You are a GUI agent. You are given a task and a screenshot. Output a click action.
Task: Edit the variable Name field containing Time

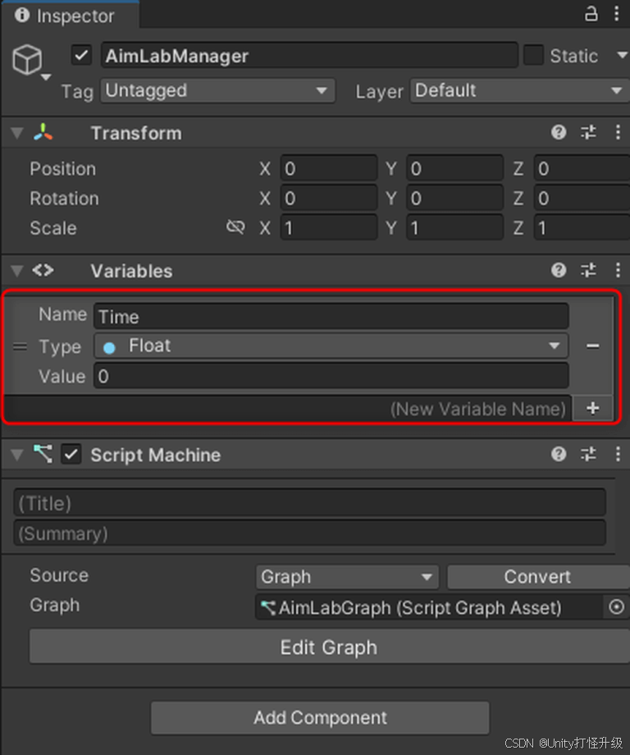coord(331,316)
